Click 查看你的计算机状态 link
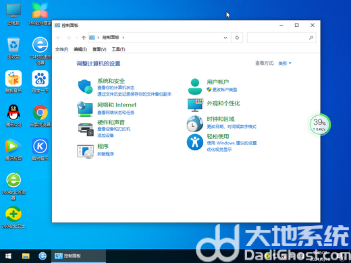Viewport: 351px width, 263px height. click(116, 88)
